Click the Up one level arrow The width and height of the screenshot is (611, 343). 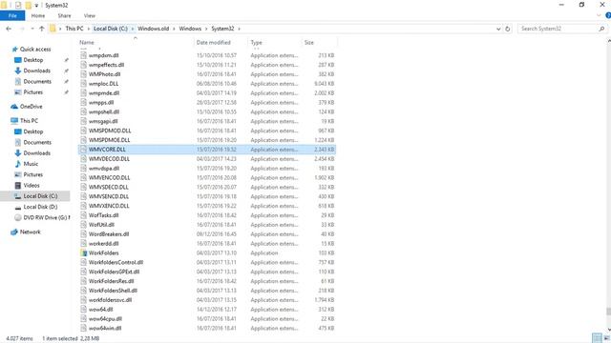click(42, 29)
